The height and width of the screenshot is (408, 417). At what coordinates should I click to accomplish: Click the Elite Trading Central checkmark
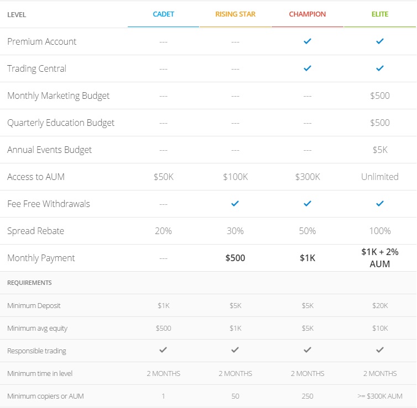coord(380,68)
